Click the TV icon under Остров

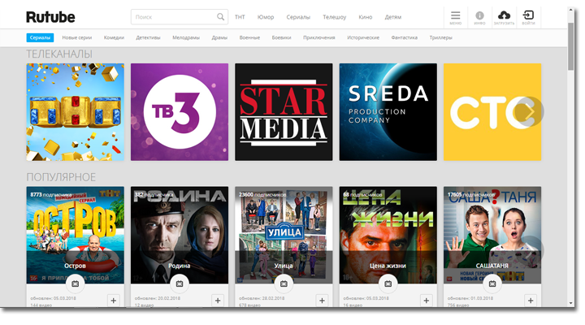point(76,284)
